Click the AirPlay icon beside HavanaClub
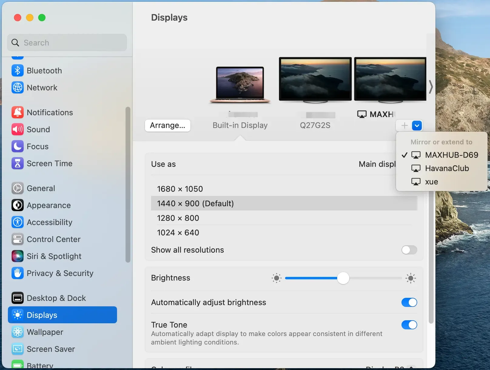Viewport: 490px width, 370px height. pyautogui.click(x=416, y=169)
